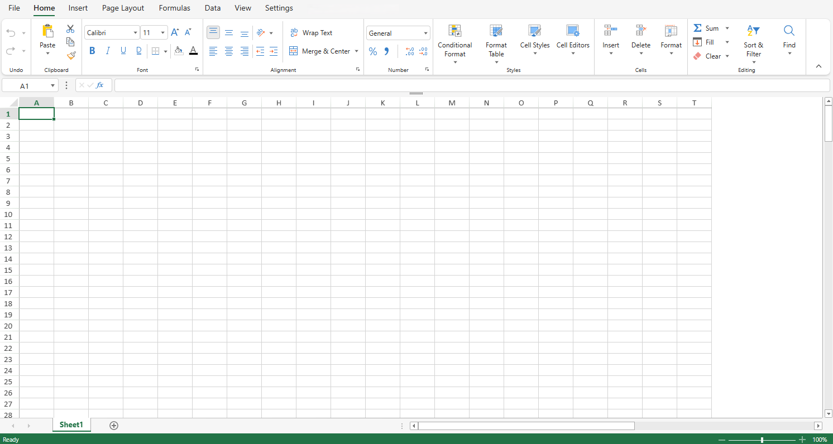This screenshot has height=444, width=833.
Task: Switch to the Data tab
Action: (x=213, y=8)
